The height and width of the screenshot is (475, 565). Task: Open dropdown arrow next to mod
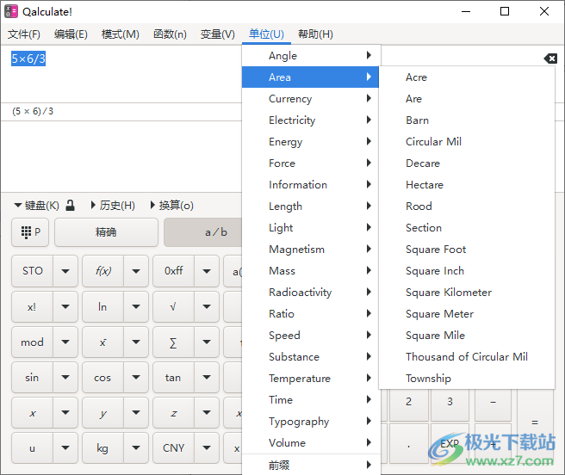click(x=65, y=342)
